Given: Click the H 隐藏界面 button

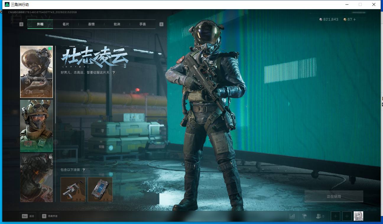Looking at the screenshot, I should [50, 216].
